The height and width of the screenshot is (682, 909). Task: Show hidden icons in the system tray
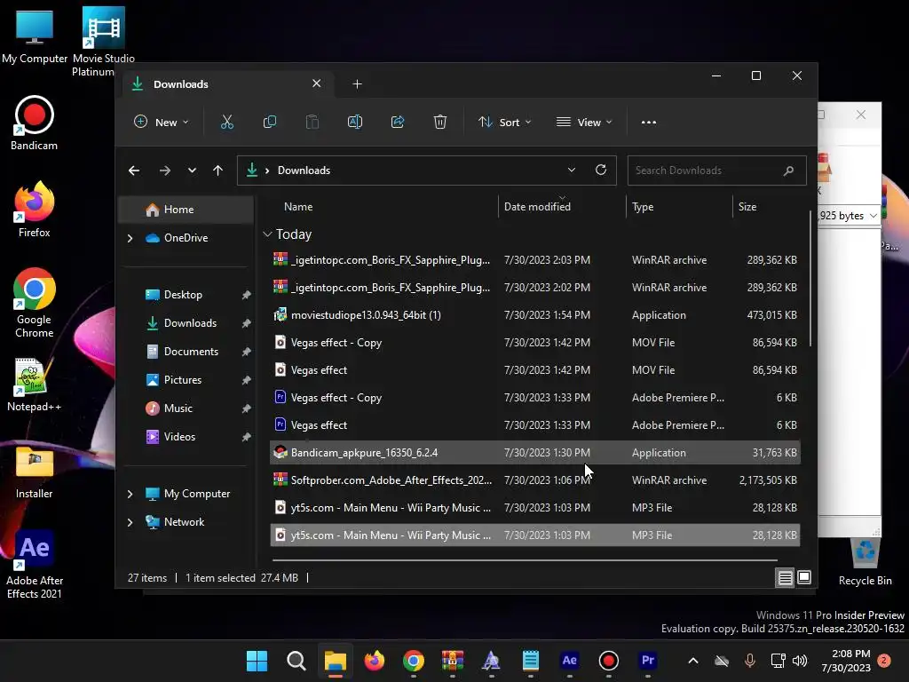click(x=692, y=661)
